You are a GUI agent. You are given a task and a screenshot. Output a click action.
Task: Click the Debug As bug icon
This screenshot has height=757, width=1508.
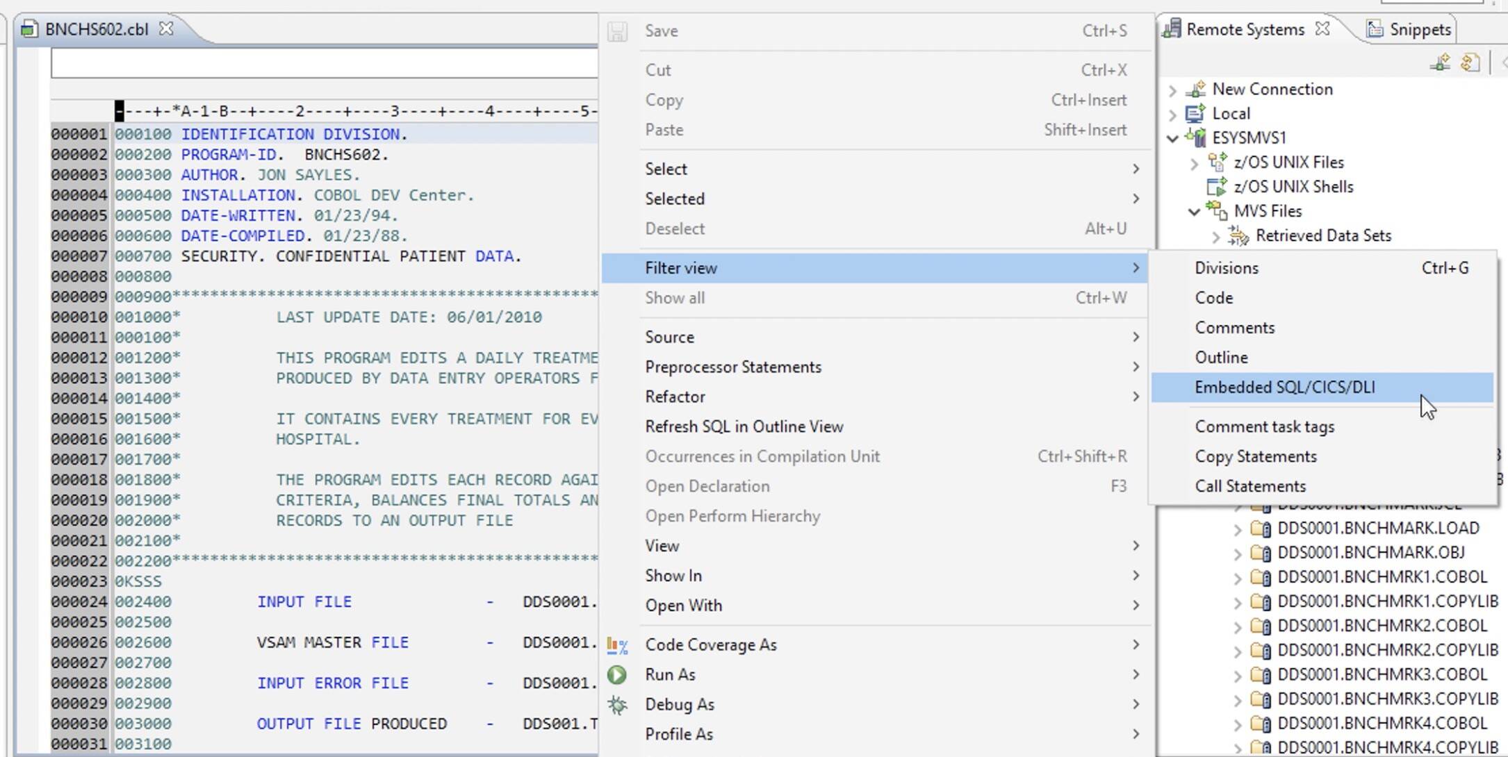(618, 704)
